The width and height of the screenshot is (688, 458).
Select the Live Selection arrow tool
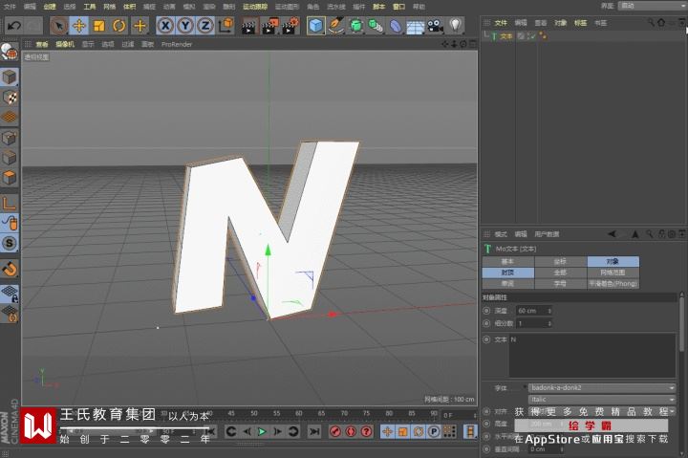[x=59, y=26]
